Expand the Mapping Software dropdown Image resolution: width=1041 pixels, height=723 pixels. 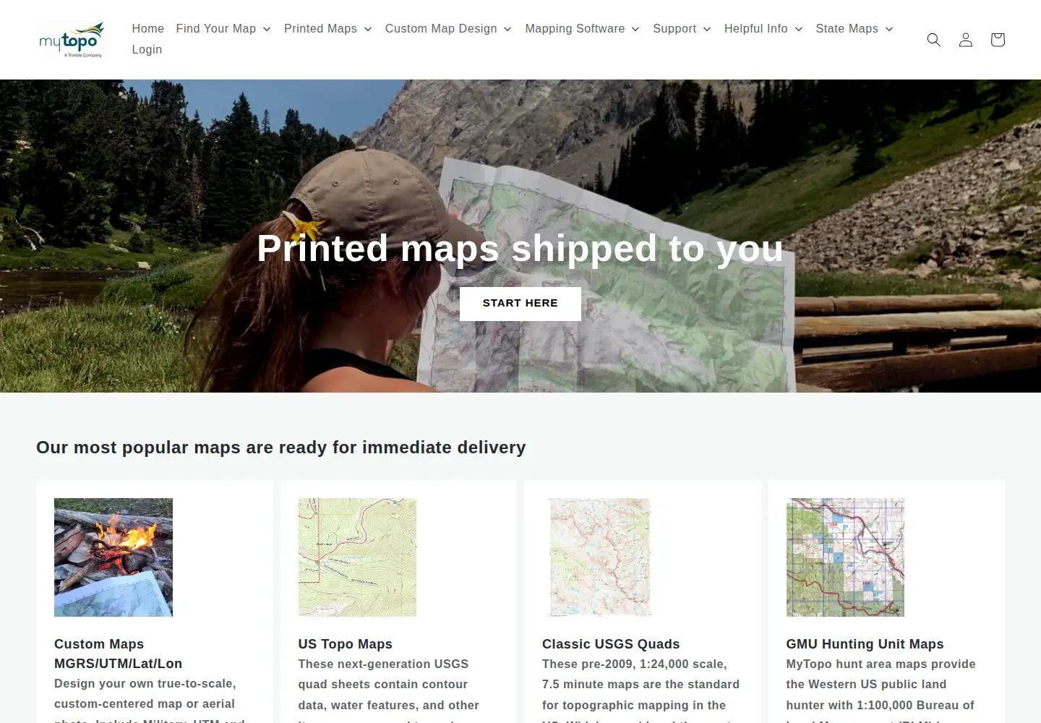(583, 29)
